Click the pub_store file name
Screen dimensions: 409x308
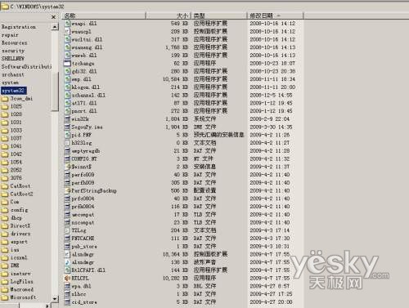(84, 247)
